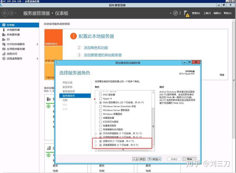This screenshot has height=173, width=236.
Task: Toggle 批量激活服务 checkbox
Action: (x=100, y=126)
